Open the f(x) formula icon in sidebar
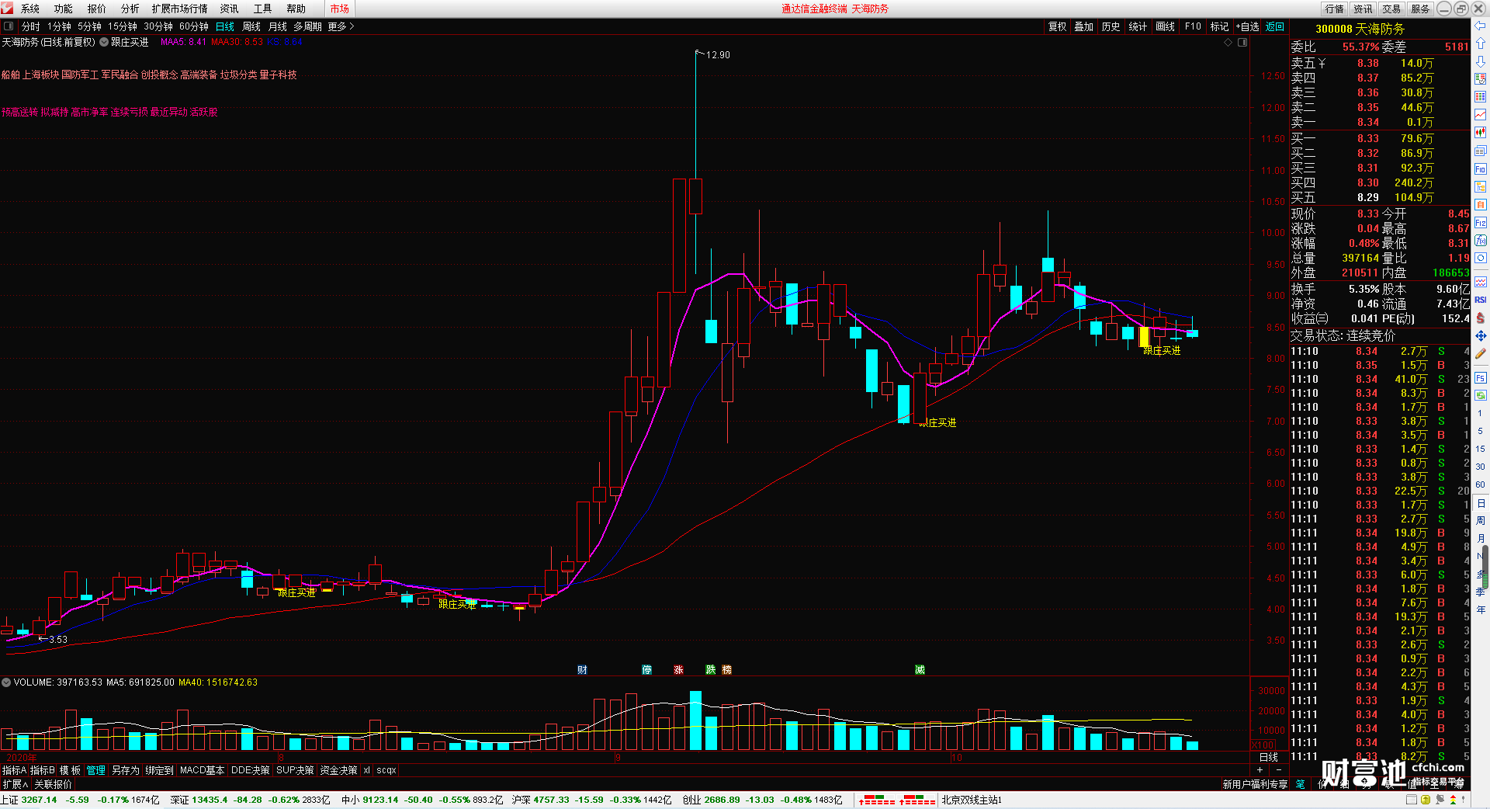 pos(1481,240)
